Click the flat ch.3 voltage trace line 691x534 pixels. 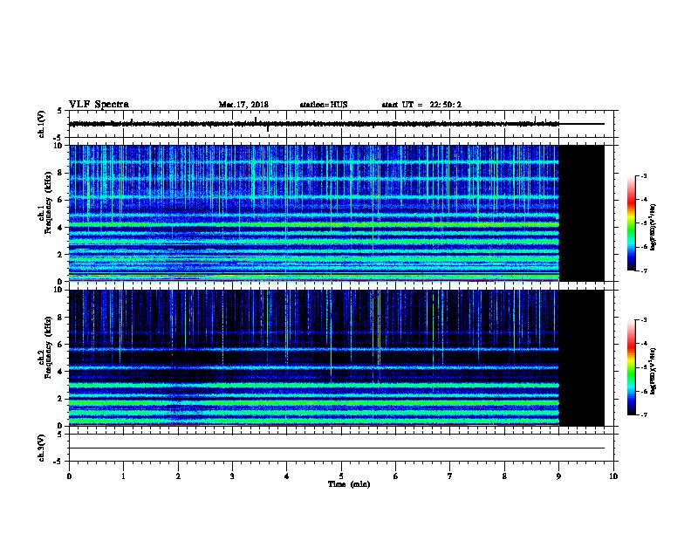pos(337,448)
